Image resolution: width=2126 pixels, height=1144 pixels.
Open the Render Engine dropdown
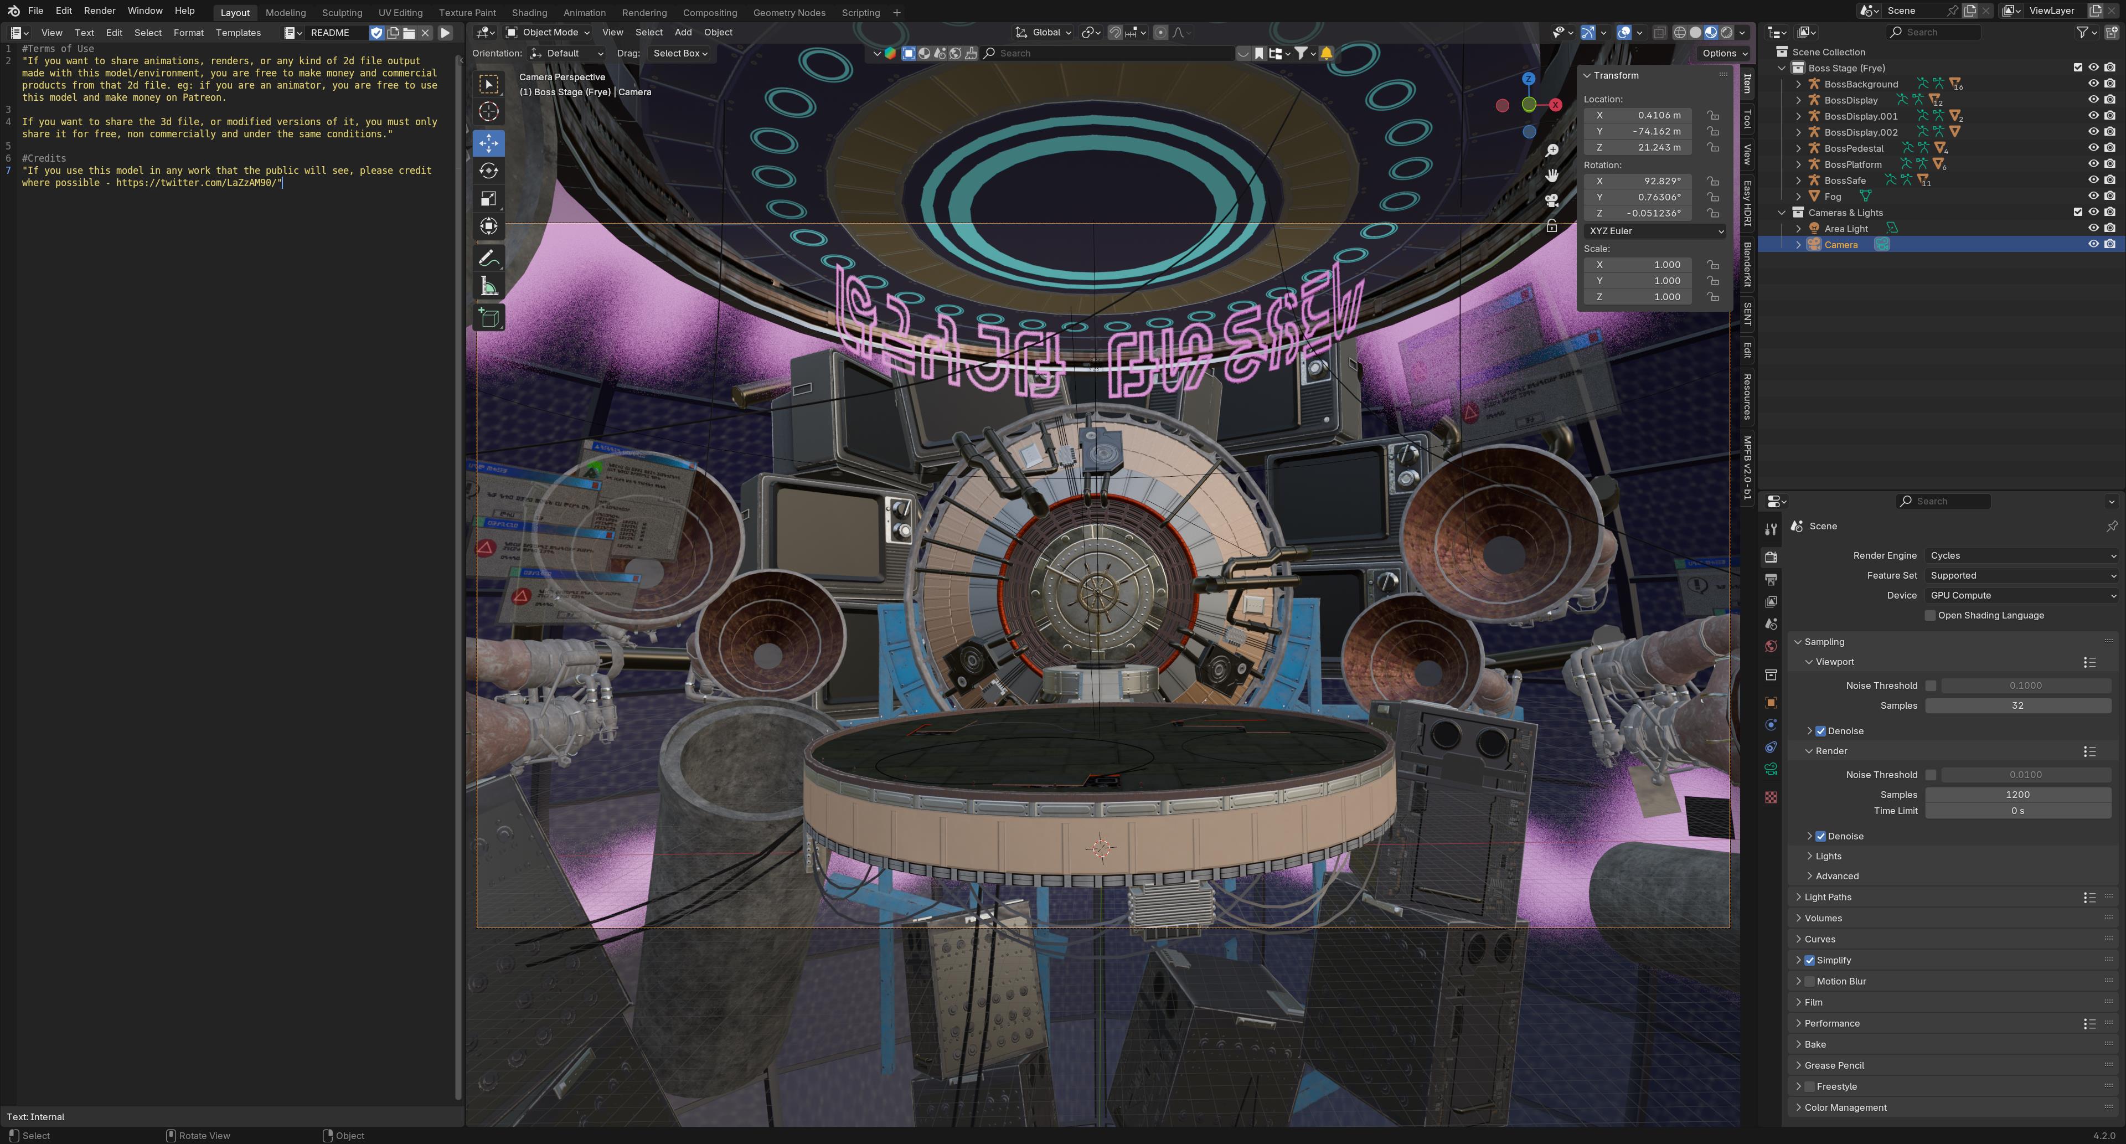pyautogui.click(x=2022, y=556)
